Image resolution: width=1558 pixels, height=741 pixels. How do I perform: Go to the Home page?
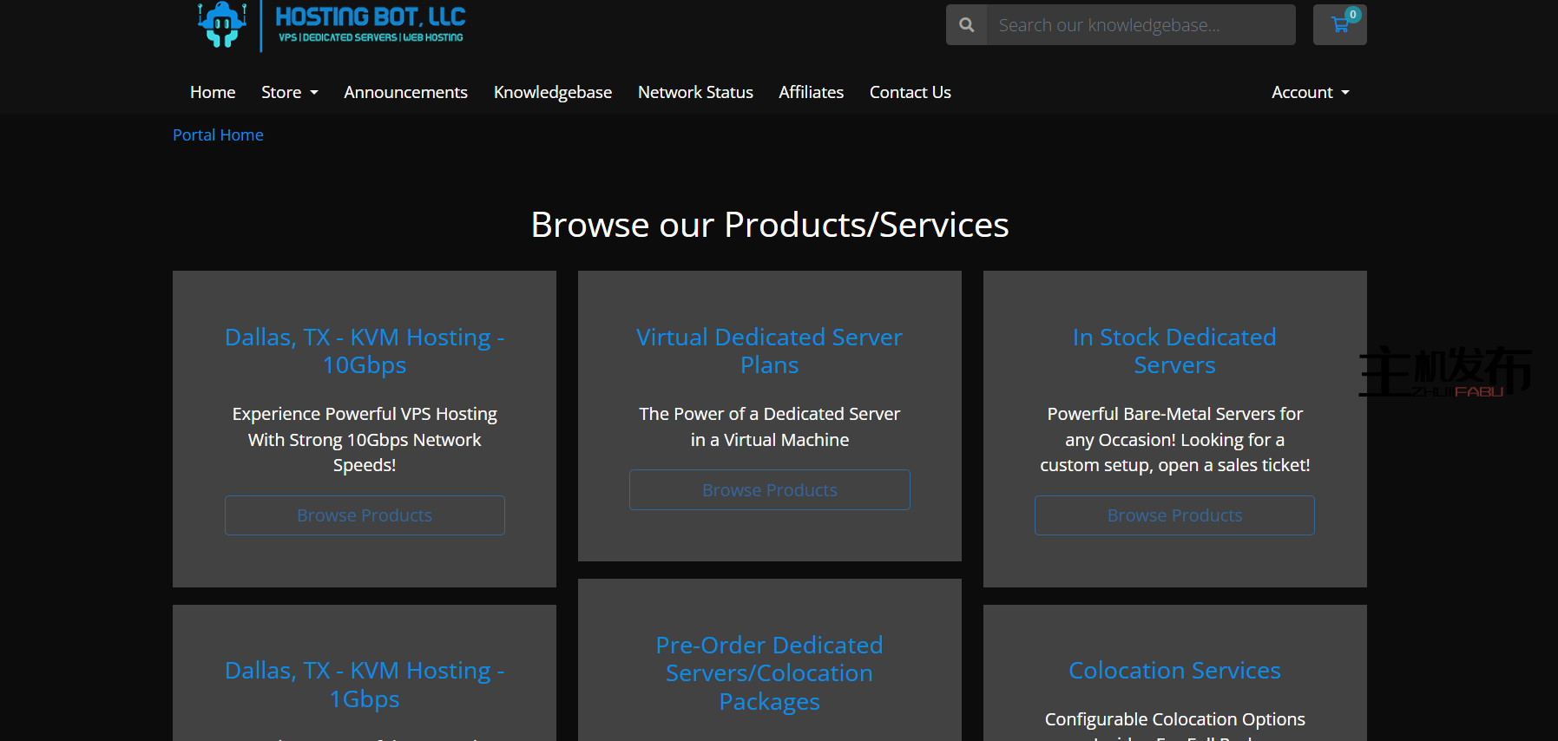pos(213,92)
